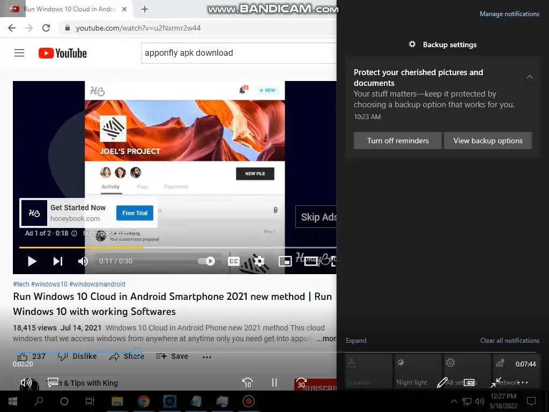Open the #windows10 hashtag
This screenshot has width=549, height=412.
[x=49, y=284]
